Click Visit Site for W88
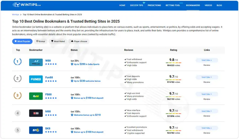239x139 pixels. click(207, 60)
